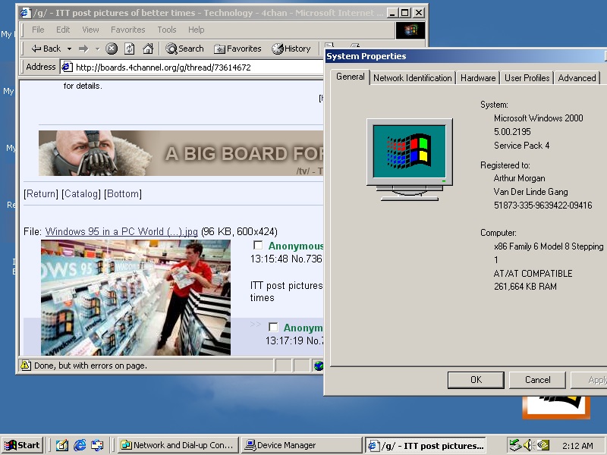Click the 'Service Pack 4' line
The height and width of the screenshot is (455, 607).
521,146
